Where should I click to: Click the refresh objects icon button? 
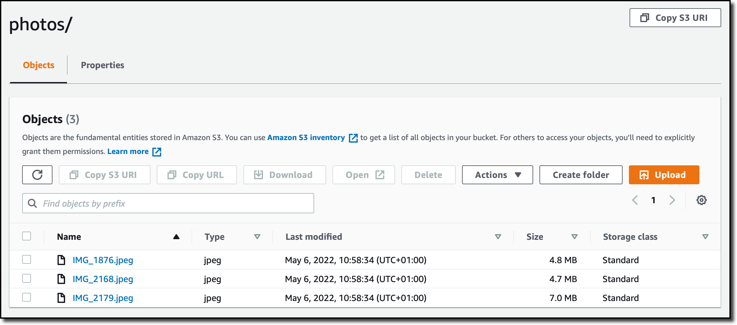(37, 175)
